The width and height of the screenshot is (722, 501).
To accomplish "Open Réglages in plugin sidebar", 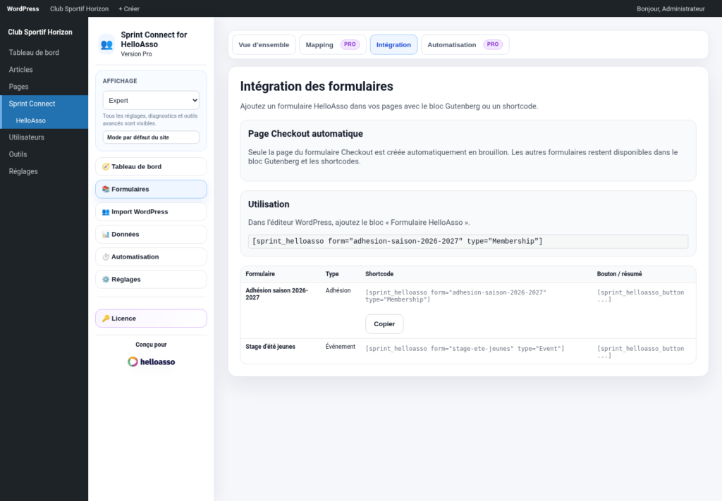I will tap(151, 279).
